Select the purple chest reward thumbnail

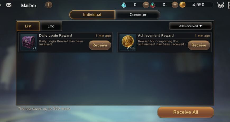tap(29, 42)
